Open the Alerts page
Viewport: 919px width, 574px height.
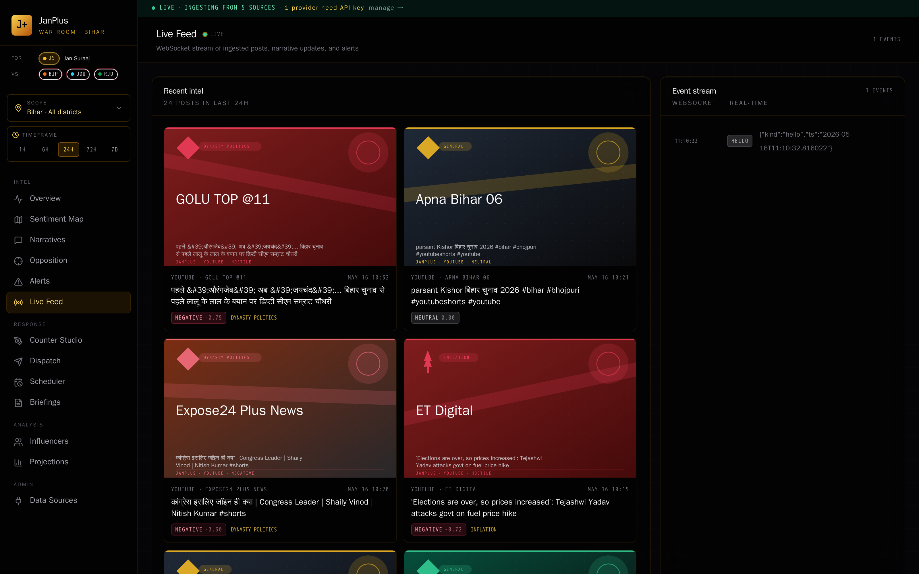coord(69,281)
